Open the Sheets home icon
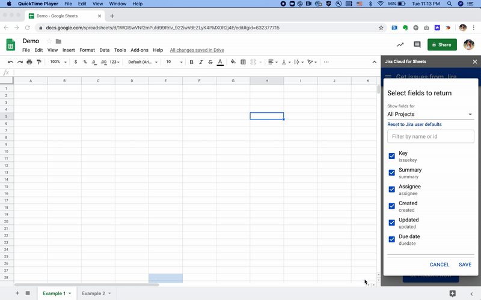 tap(10, 45)
